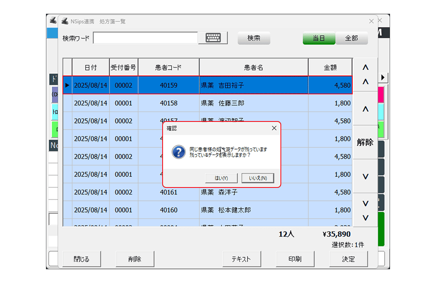Image resolution: width=436 pixels, height=283 pixels.
Task: Click the question mark icon in dialog
Action: [179, 152]
